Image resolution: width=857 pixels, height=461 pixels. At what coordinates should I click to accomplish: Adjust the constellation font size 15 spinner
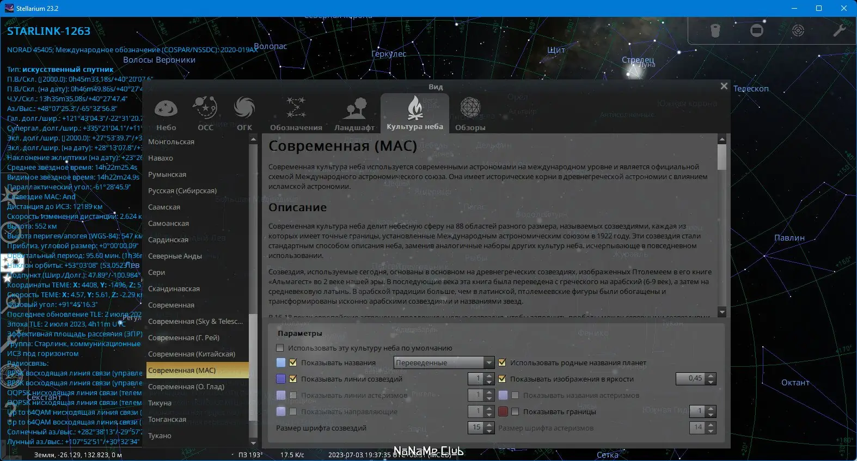(x=481, y=428)
